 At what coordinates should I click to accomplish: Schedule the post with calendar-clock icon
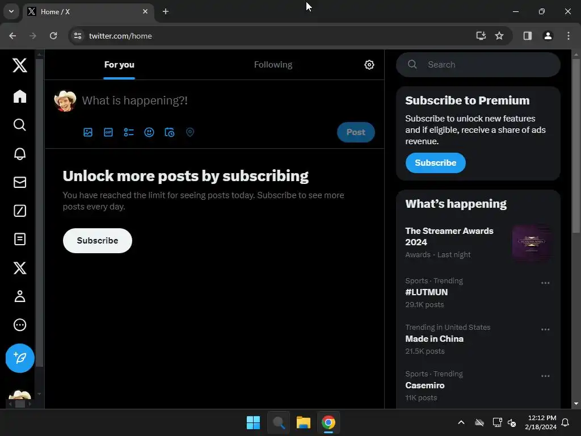169,132
